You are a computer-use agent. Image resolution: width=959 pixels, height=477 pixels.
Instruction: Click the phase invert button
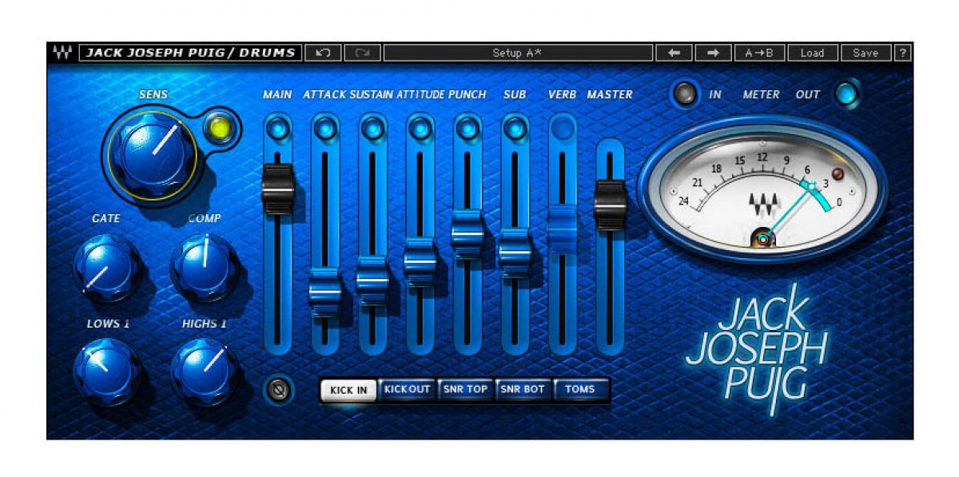coord(279,391)
